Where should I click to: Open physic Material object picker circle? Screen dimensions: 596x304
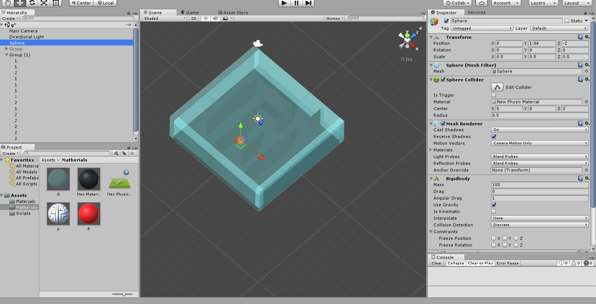(586, 102)
